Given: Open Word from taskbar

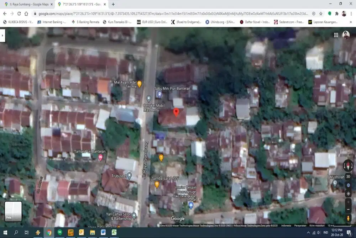Looking at the screenshot, I should point(103,232).
